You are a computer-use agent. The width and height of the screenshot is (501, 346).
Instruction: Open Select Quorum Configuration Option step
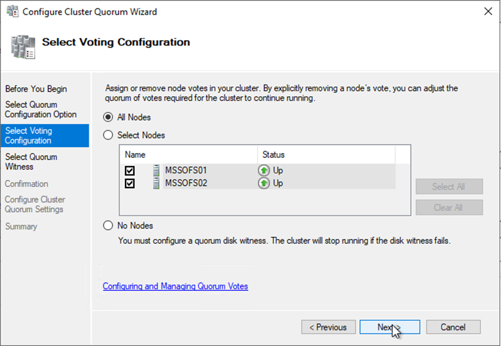click(41, 109)
